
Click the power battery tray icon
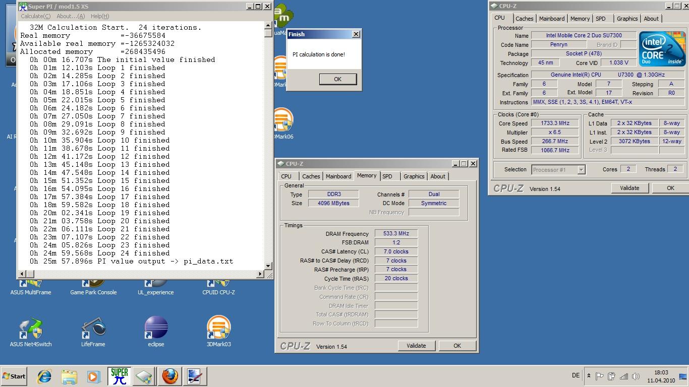coord(611,376)
